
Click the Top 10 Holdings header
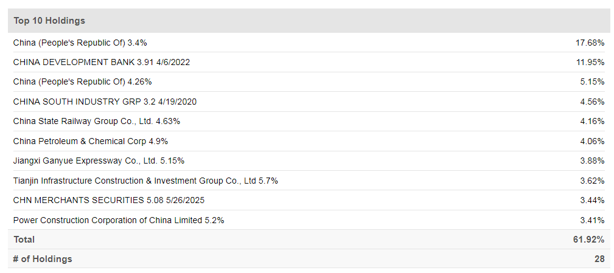(x=49, y=21)
